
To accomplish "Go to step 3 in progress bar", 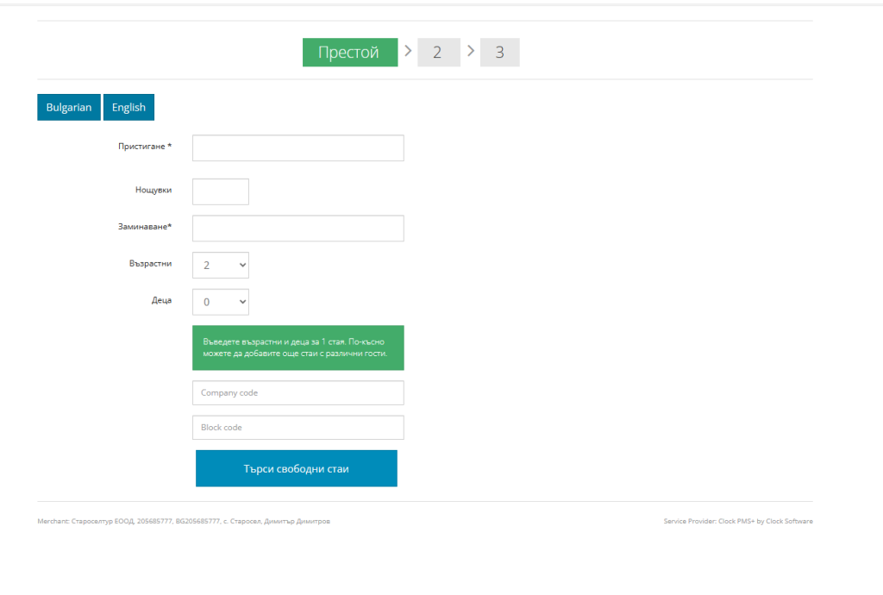I will tap(499, 53).
